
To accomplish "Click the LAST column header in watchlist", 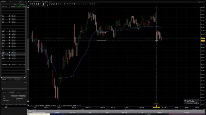I will click(x=14, y=5).
